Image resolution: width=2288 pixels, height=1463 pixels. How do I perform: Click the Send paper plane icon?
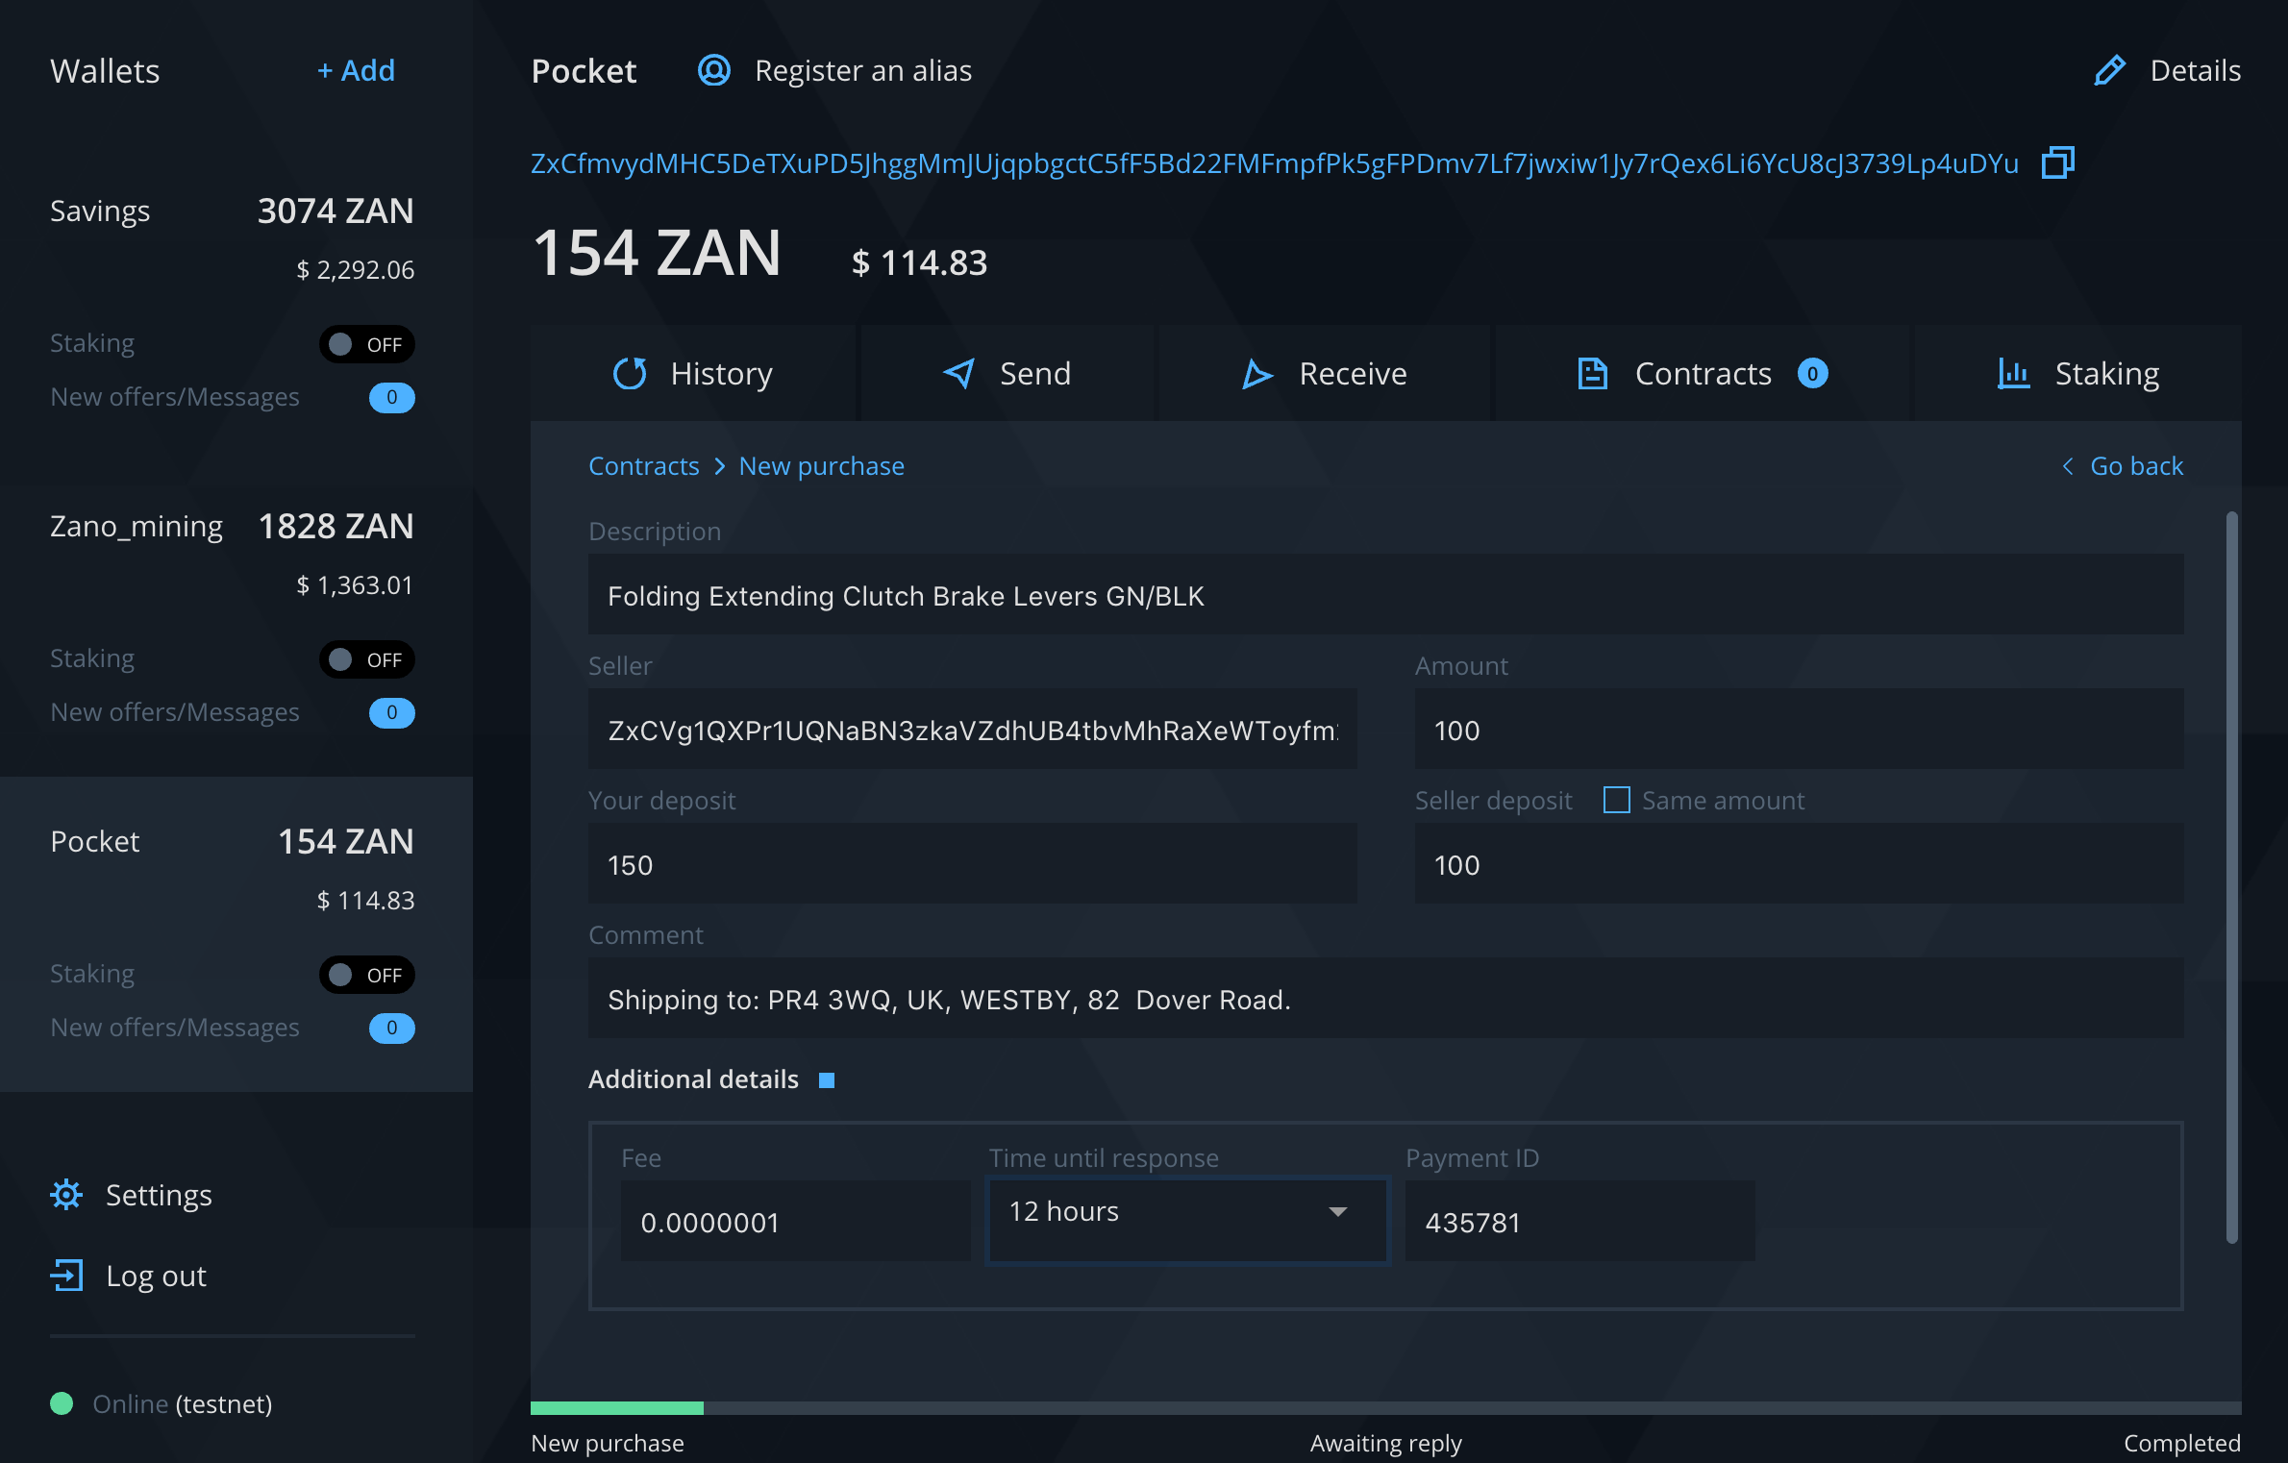pyautogui.click(x=958, y=373)
